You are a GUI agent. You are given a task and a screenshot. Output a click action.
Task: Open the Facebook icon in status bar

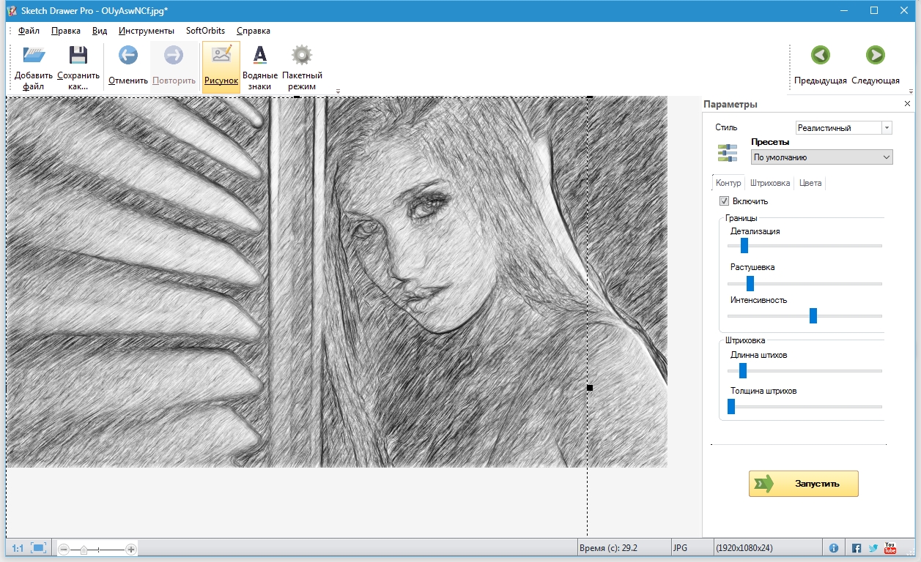pyautogui.click(x=857, y=548)
